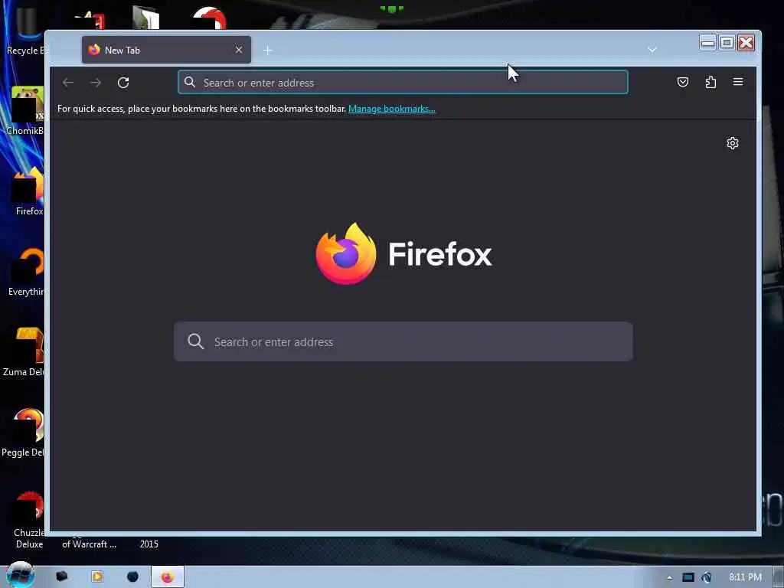Click the forward navigation arrow
Viewport: 784px width, 588px height.
click(96, 83)
